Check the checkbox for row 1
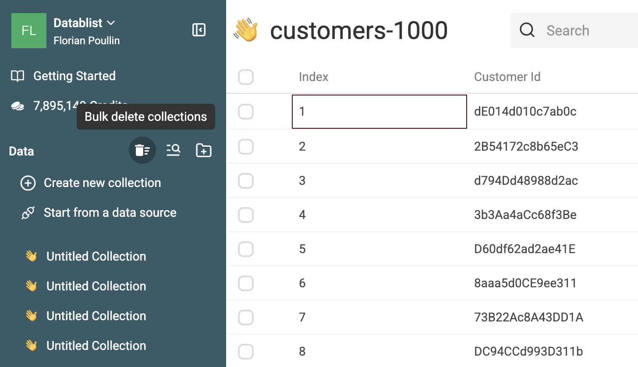This screenshot has height=367, width=638. pyautogui.click(x=246, y=111)
